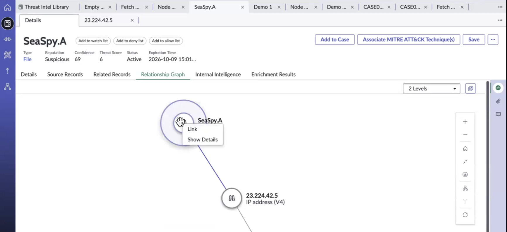
Task: Open the green activity icon in right panel
Action: coord(498,88)
